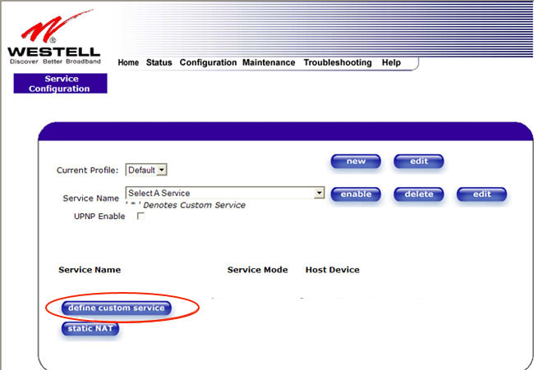Toggle the UPNP Enable checkbox
534x370 pixels.
tap(140, 216)
